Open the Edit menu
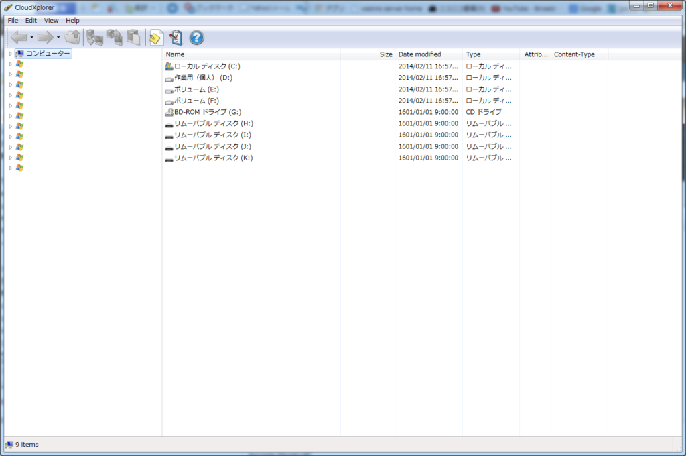The width and height of the screenshot is (686, 456). pyautogui.click(x=31, y=21)
